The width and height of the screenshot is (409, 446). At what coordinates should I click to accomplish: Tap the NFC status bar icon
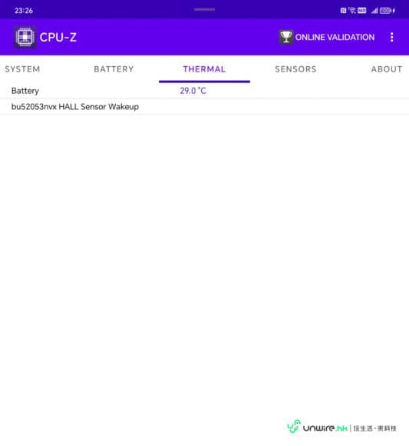(x=343, y=11)
